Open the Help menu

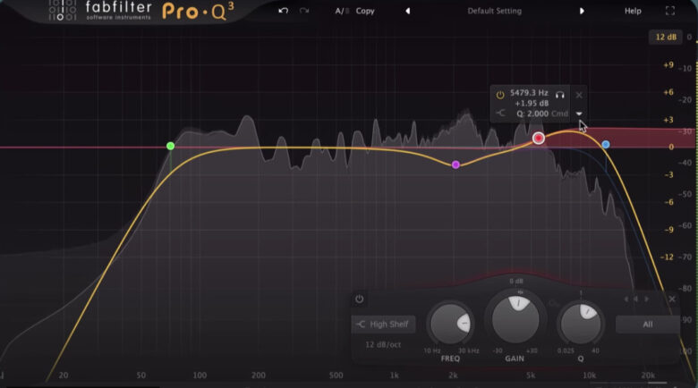coord(633,11)
